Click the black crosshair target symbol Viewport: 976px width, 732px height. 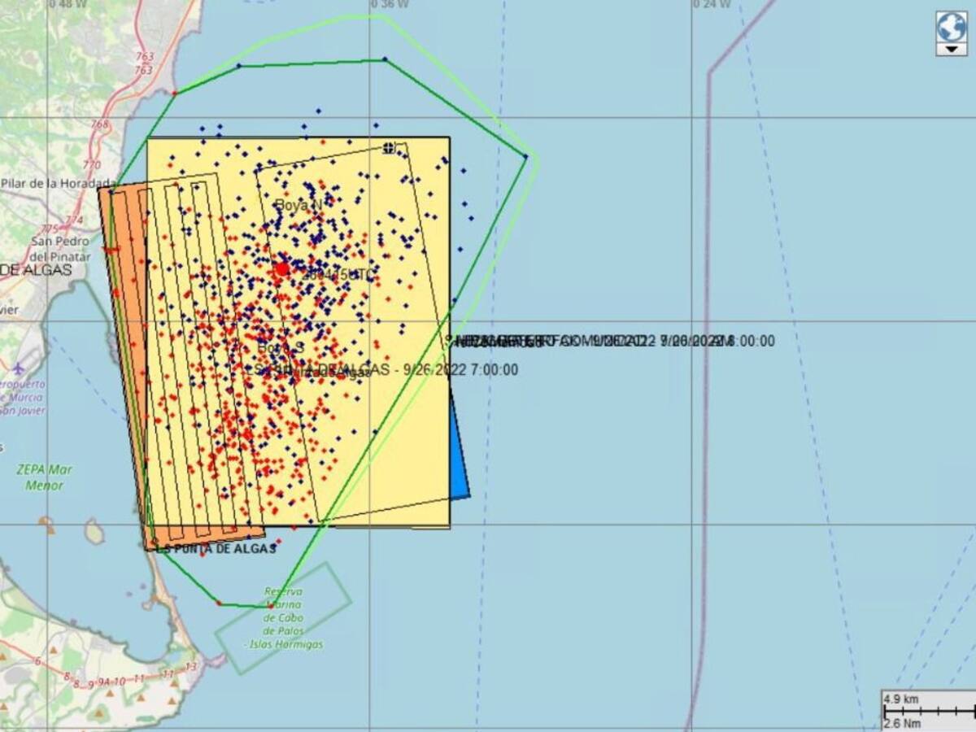point(389,148)
